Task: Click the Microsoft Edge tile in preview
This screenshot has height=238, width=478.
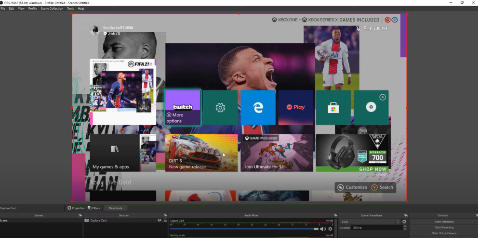Action: 258,107
